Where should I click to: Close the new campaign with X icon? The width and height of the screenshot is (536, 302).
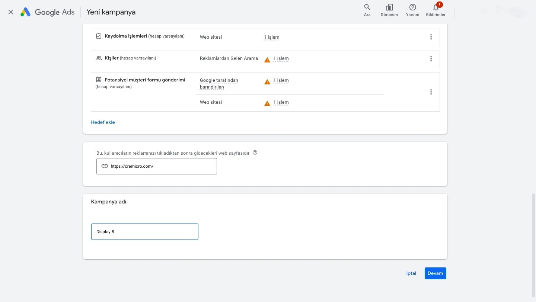[x=11, y=12]
